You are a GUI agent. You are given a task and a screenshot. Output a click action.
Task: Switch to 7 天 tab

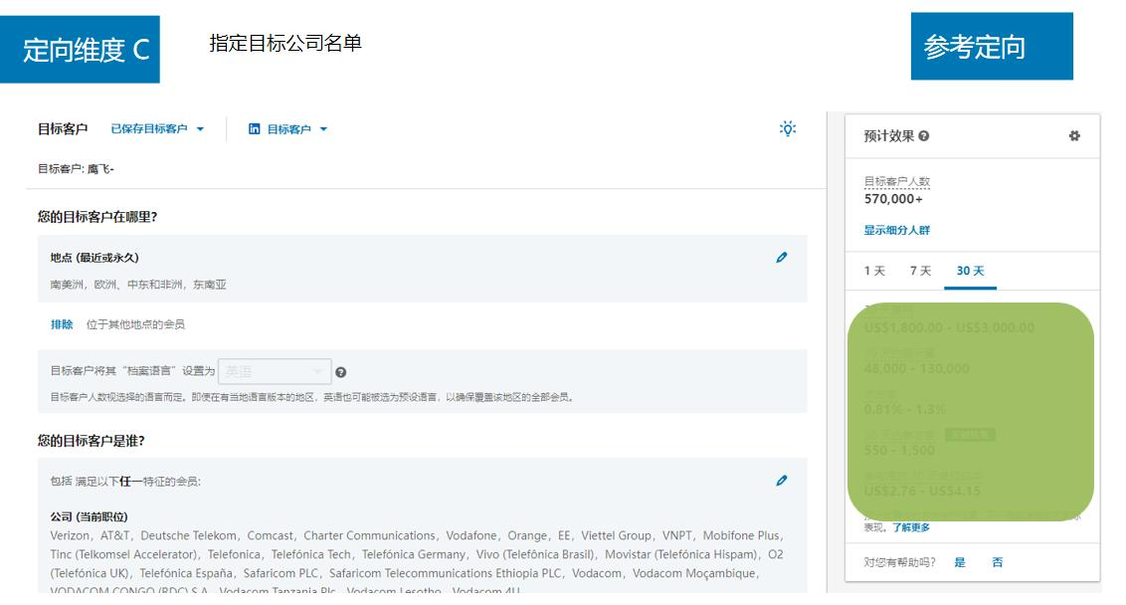coord(921,271)
